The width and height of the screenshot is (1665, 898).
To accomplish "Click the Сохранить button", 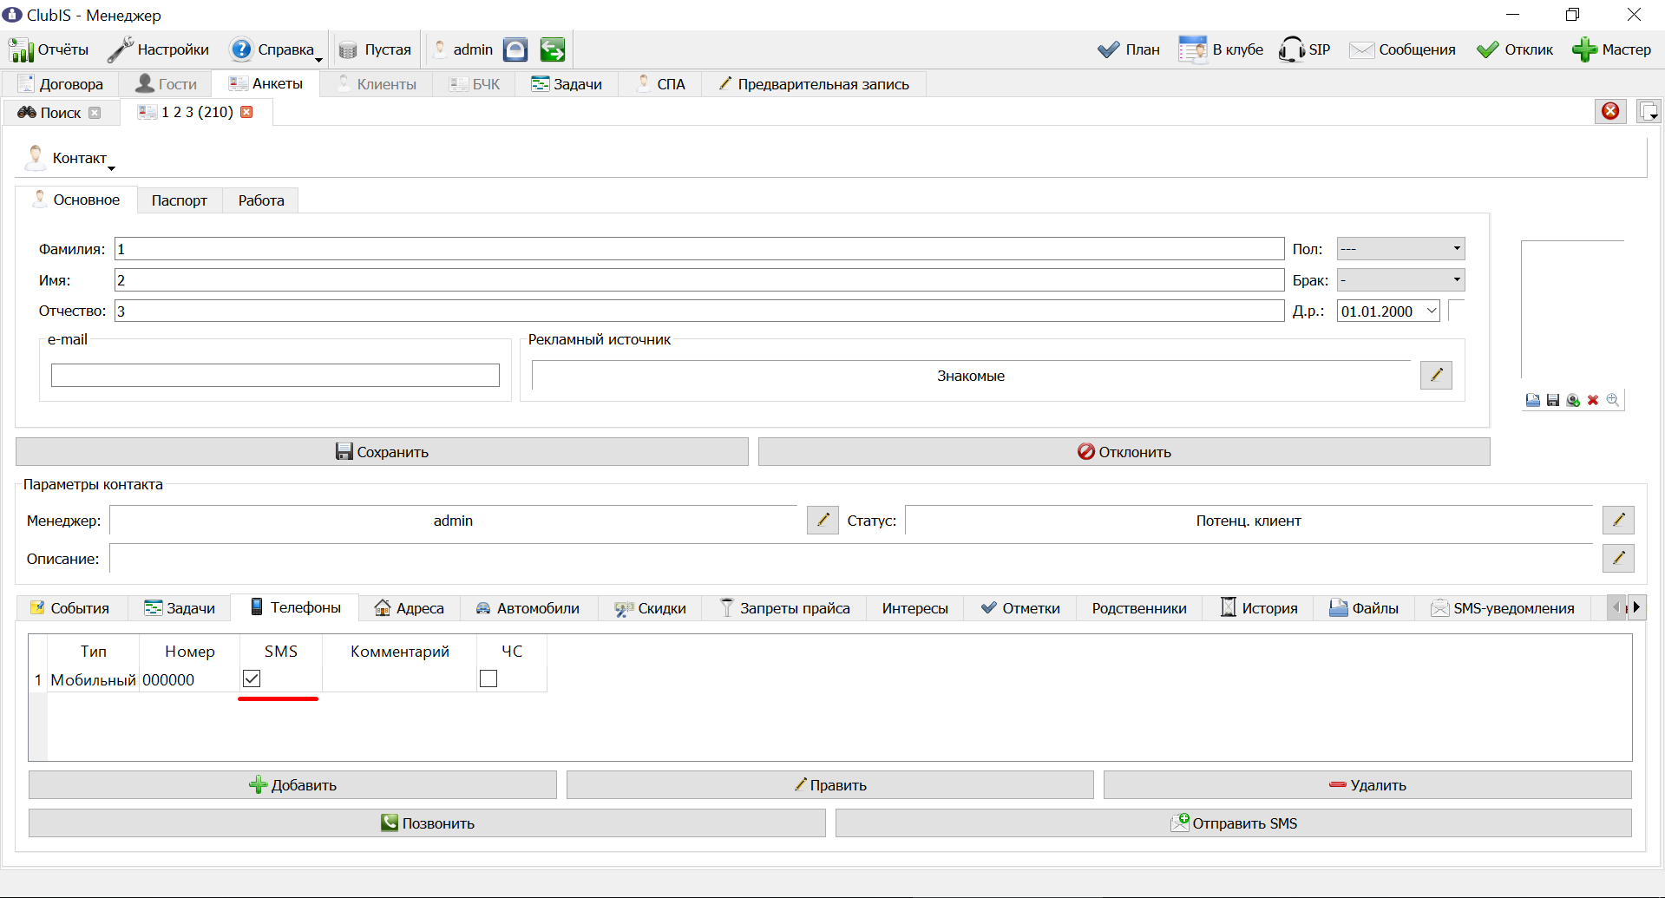I will [x=382, y=452].
